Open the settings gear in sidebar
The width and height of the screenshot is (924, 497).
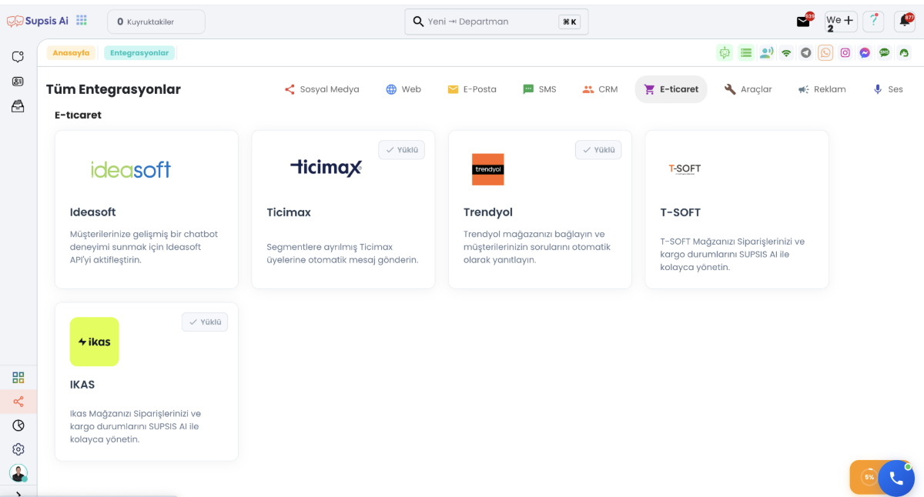point(18,449)
